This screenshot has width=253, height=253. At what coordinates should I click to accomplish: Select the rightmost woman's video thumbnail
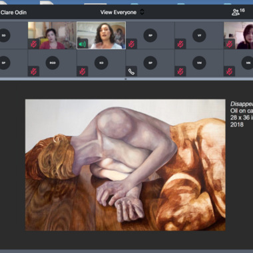click(238, 35)
